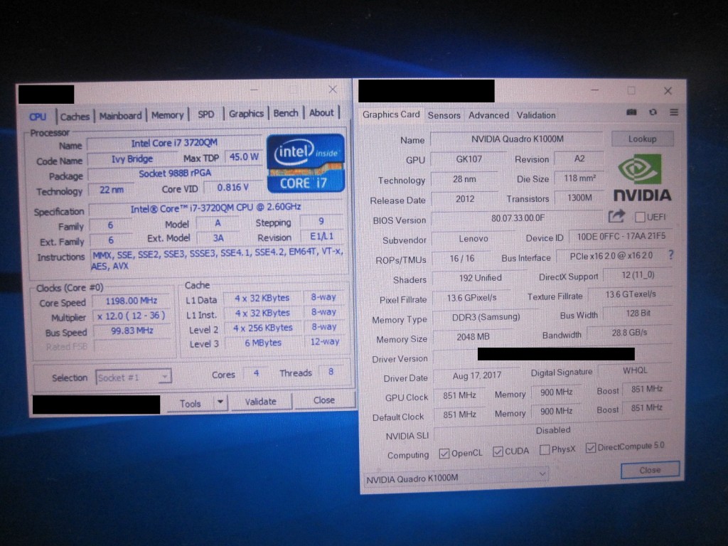Click the BIOS share/export arrow icon
The height and width of the screenshot is (546, 728).
coord(616,216)
